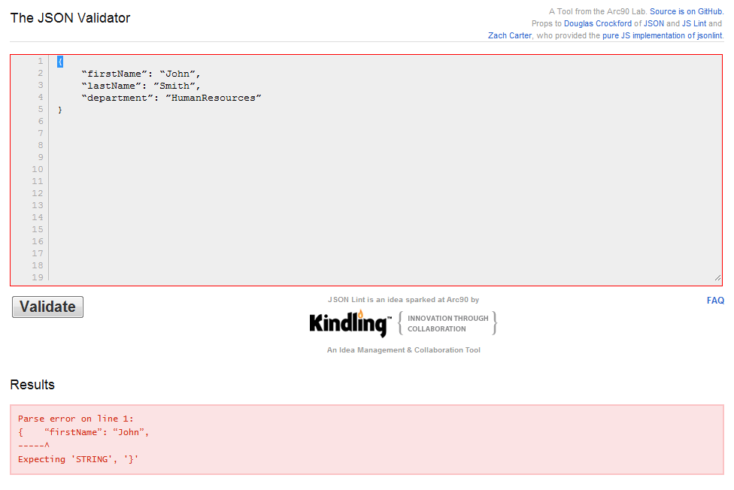Open the JSON link in the credits

[x=654, y=23]
